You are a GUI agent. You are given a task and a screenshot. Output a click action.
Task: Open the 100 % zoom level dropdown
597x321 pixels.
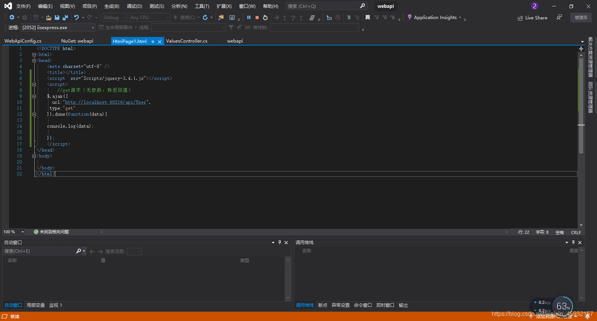pos(14,232)
